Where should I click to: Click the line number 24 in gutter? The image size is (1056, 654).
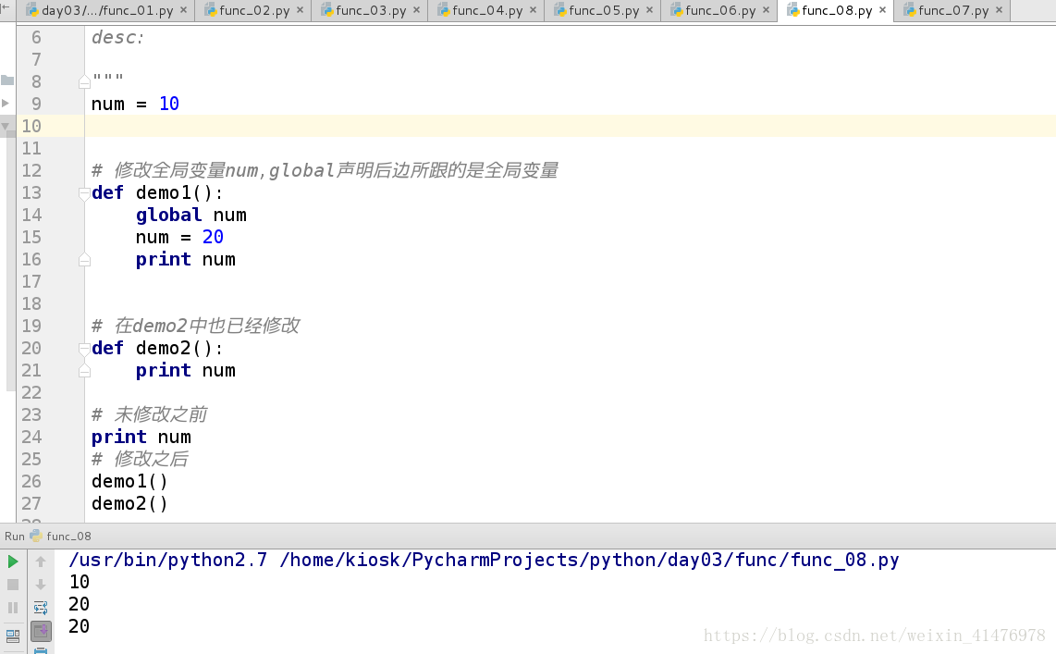(31, 438)
